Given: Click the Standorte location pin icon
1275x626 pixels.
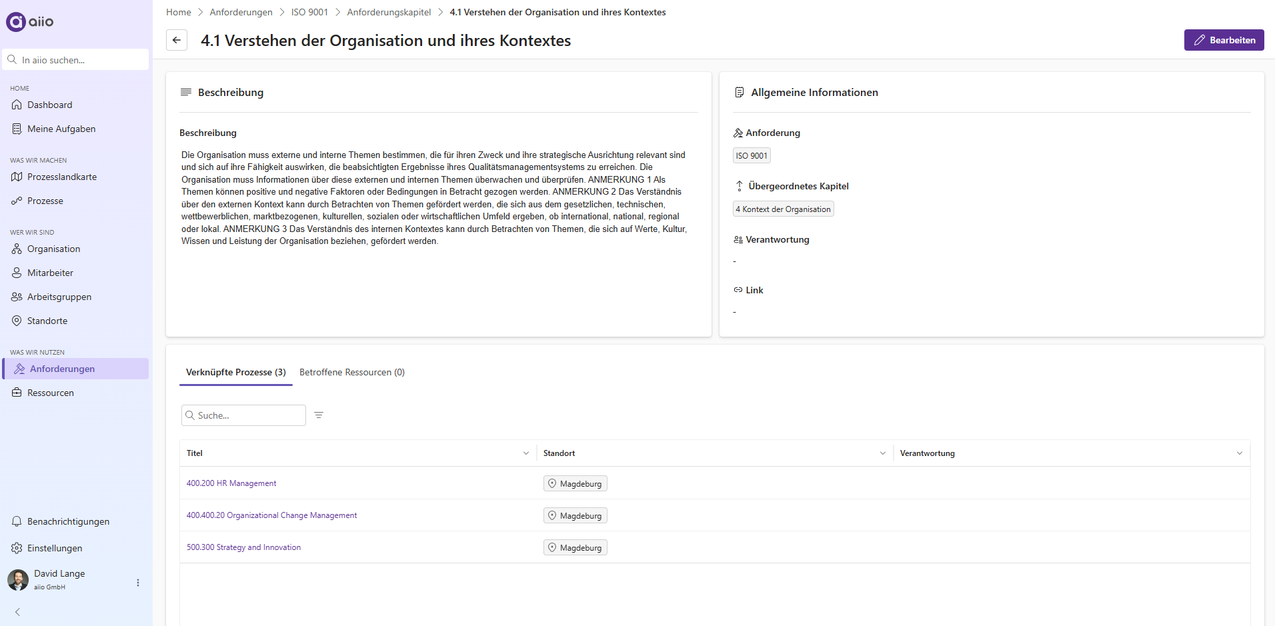Looking at the screenshot, I should click(x=17, y=321).
